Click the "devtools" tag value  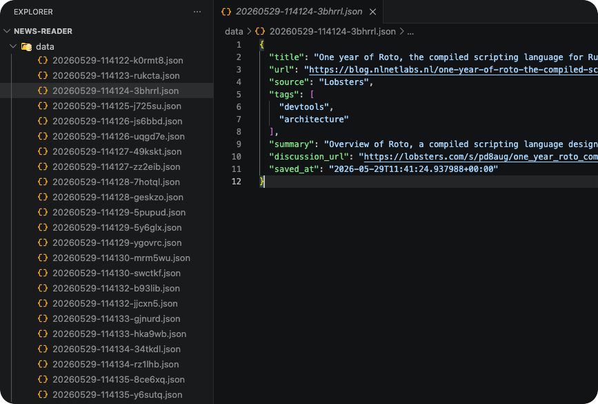coord(304,106)
